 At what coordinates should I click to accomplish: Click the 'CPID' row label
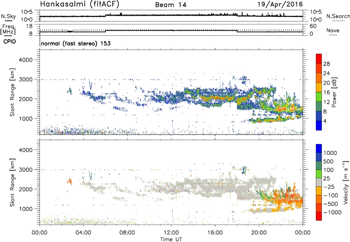(10, 41)
